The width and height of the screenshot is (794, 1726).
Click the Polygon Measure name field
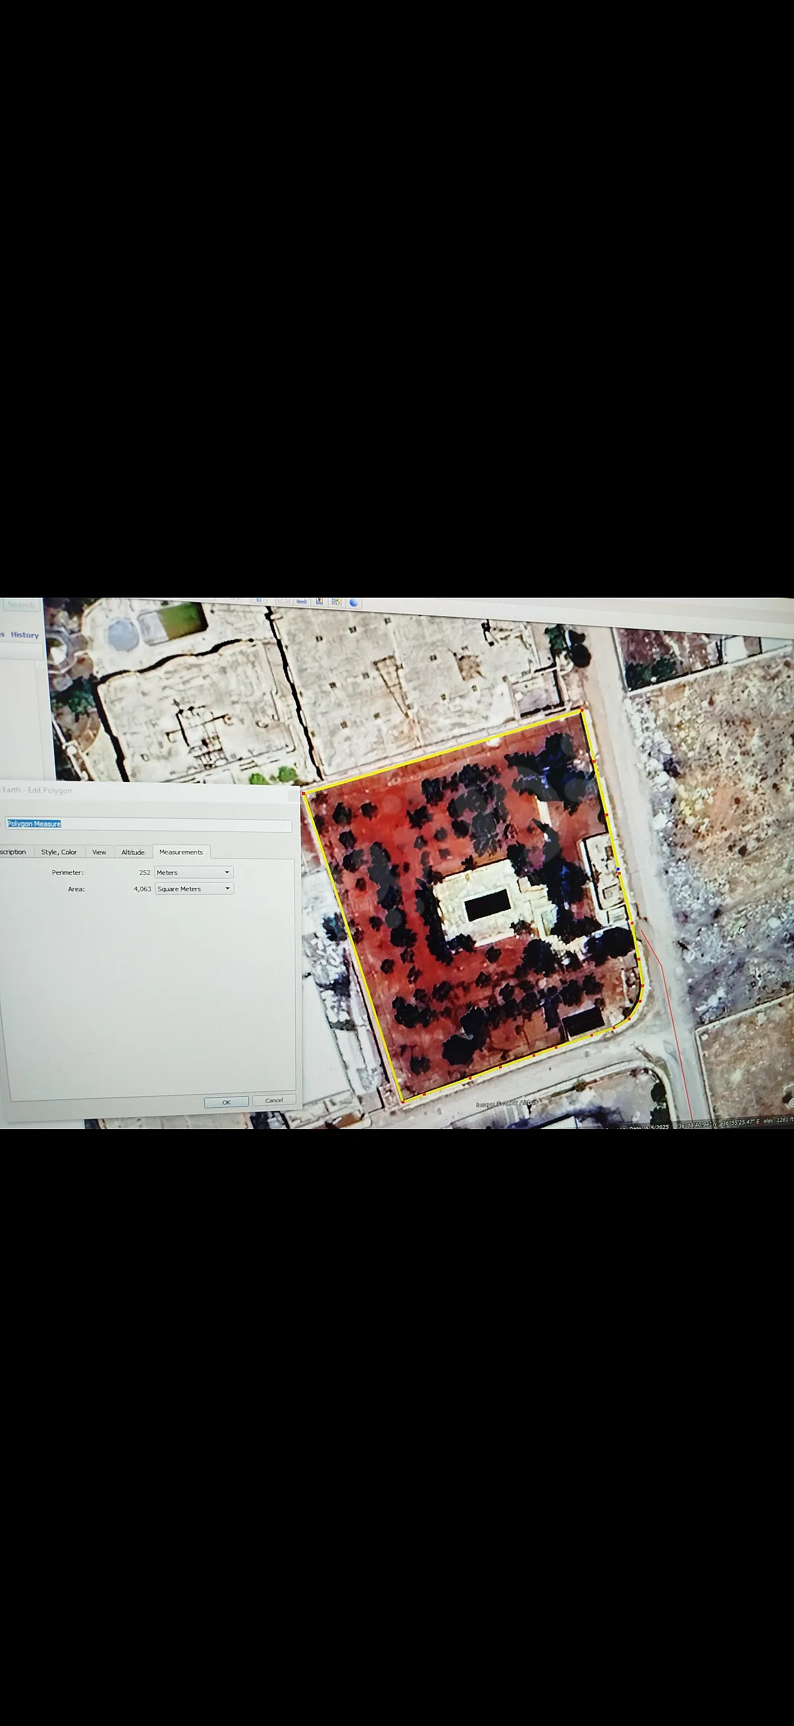(147, 825)
